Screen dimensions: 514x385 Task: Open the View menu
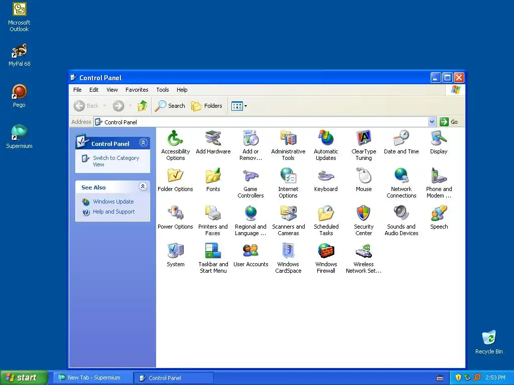coord(112,90)
